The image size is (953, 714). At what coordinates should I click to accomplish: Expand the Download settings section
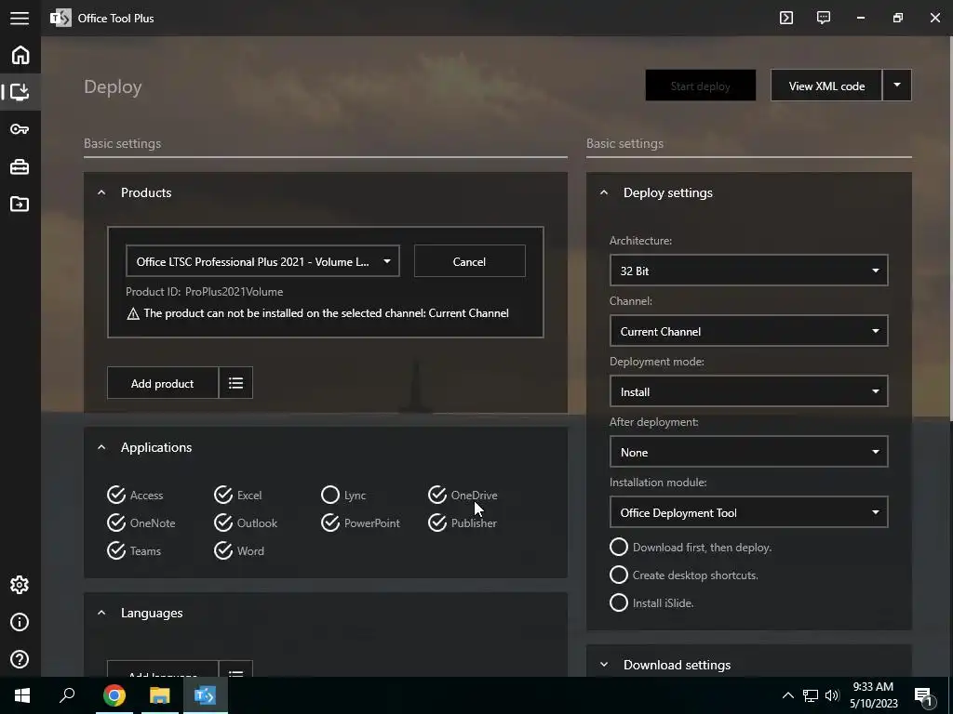coord(604,665)
